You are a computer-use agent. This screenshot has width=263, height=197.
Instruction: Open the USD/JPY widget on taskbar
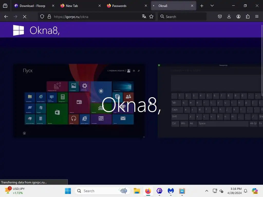15,191
